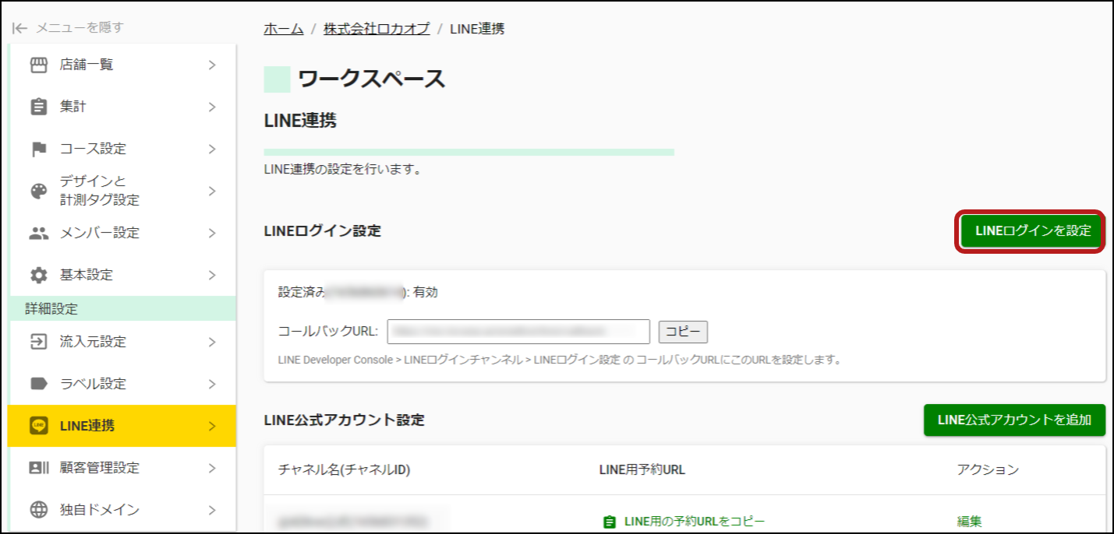Click the 編集 action link
This screenshot has width=1114, height=534.
click(x=969, y=522)
